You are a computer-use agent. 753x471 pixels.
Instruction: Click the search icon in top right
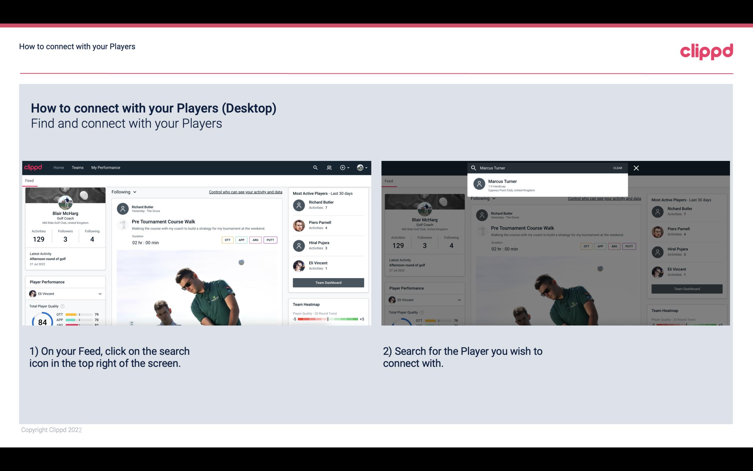pos(314,168)
